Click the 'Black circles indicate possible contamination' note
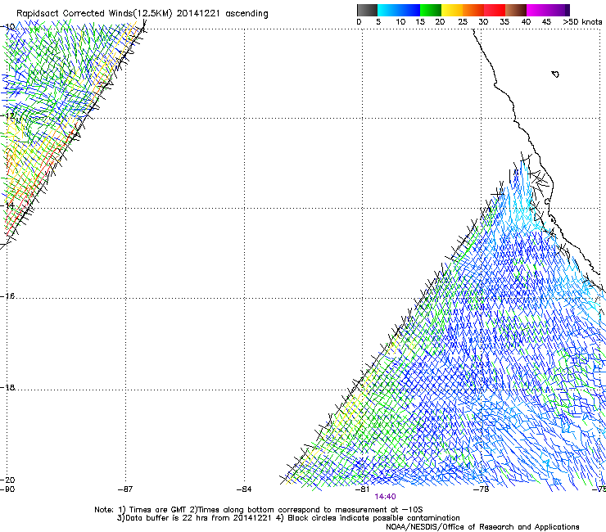This screenshot has width=606, height=532. [373, 518]
